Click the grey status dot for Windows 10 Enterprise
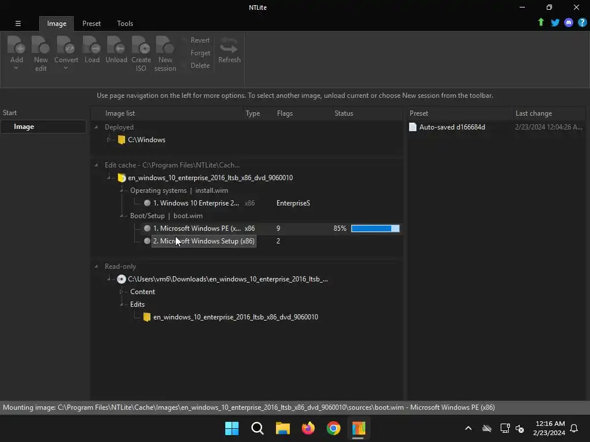Viewport: 590px width, 442px height. [147, 203]
